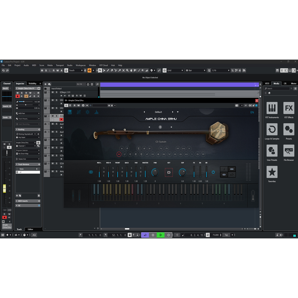Toggle the plugin window activate power button
The height and width of the screenshot is (298, 298).
pyautogui.click(x=66, y=105)
